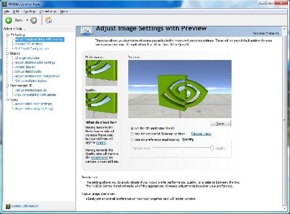This screenshot has width=290, height=214.
Task: Select 'Set up digital audio' task
Action: [x=28, y=72]
